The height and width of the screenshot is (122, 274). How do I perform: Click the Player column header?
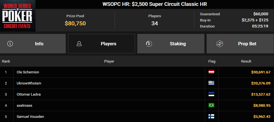(x=109, y=61)
